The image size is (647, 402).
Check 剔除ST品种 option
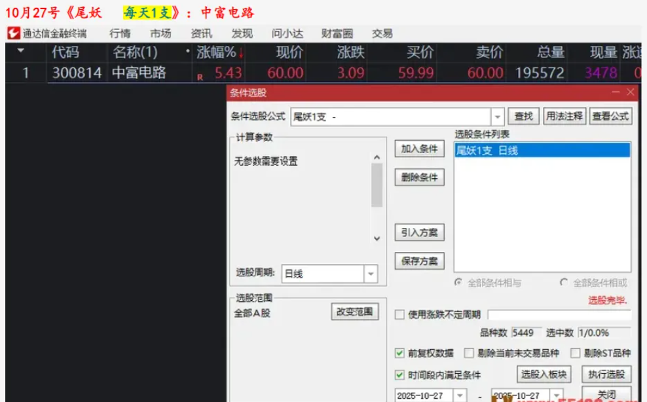576,354
